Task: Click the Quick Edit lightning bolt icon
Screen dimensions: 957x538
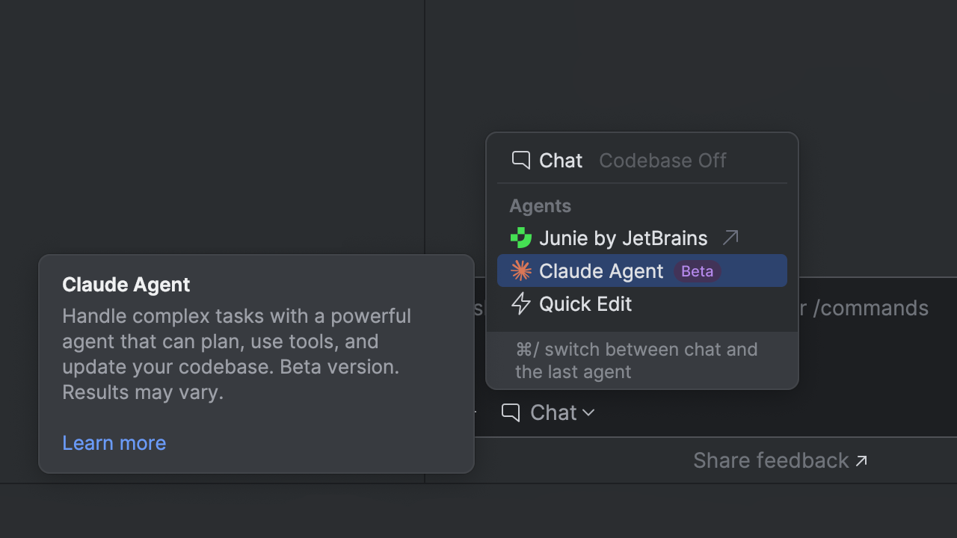Action: pos(520,304)
